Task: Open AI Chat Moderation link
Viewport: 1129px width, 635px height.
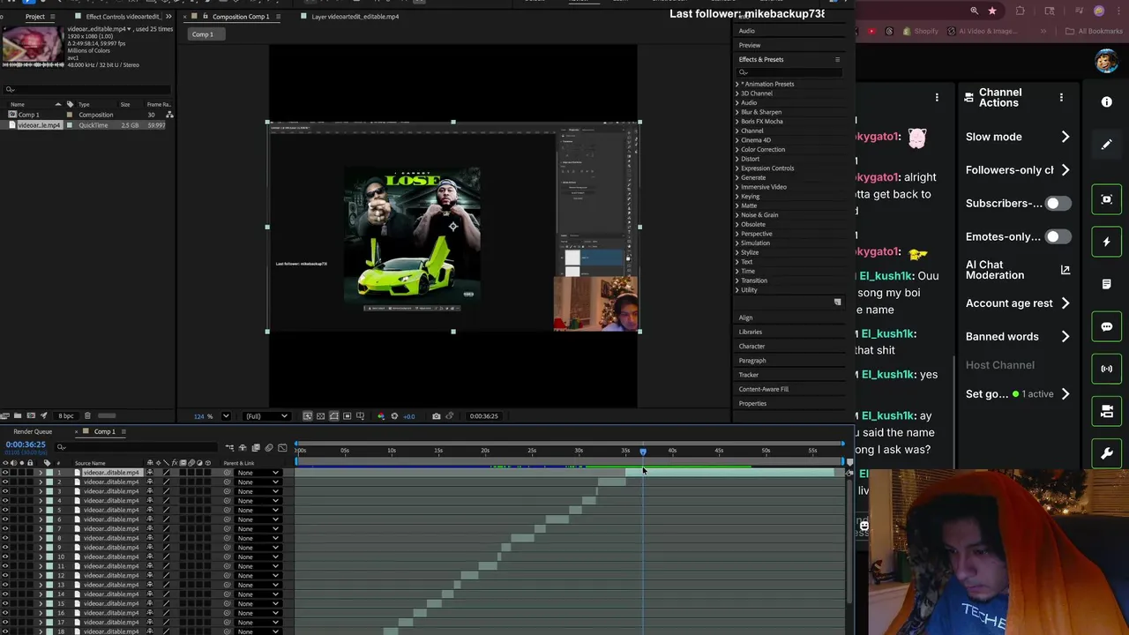Action: [x=1017, y=270]
